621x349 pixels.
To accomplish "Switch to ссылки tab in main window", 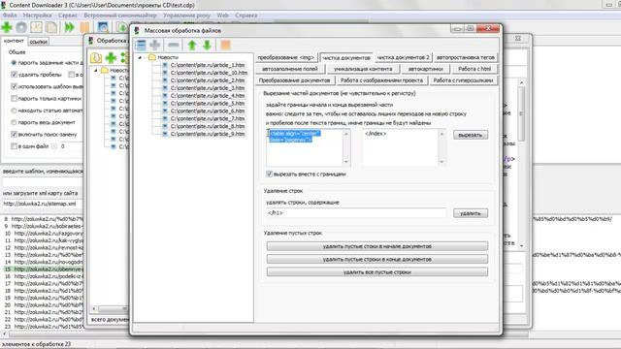I will (x=39, y=42).
